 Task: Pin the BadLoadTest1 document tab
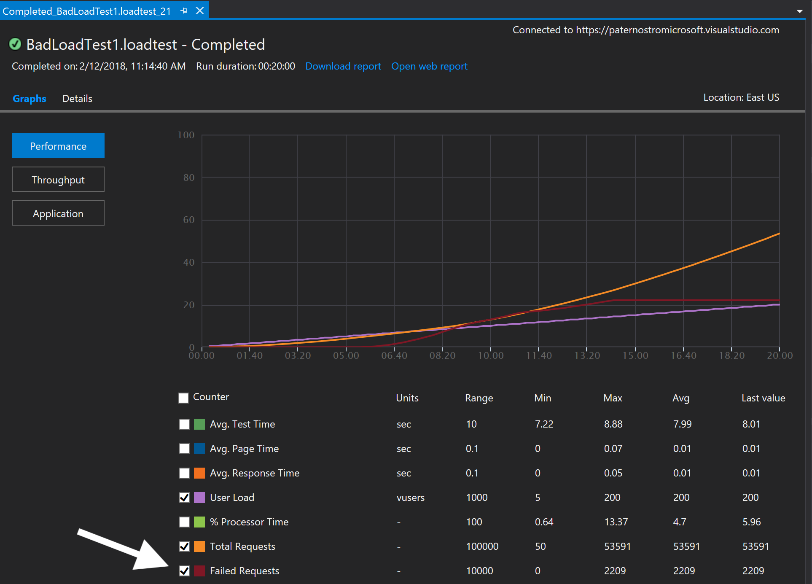coord(184,11)
